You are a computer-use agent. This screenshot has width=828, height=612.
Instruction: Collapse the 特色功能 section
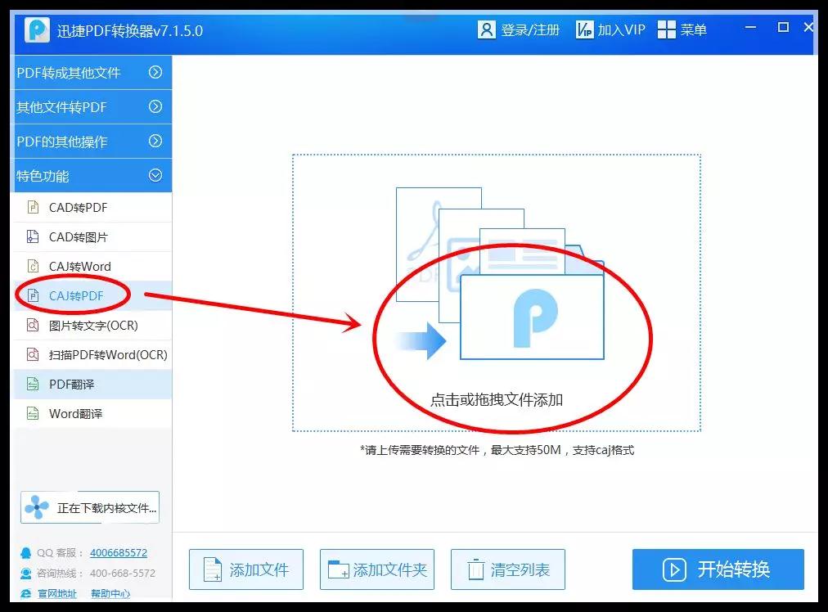(155, 176)
